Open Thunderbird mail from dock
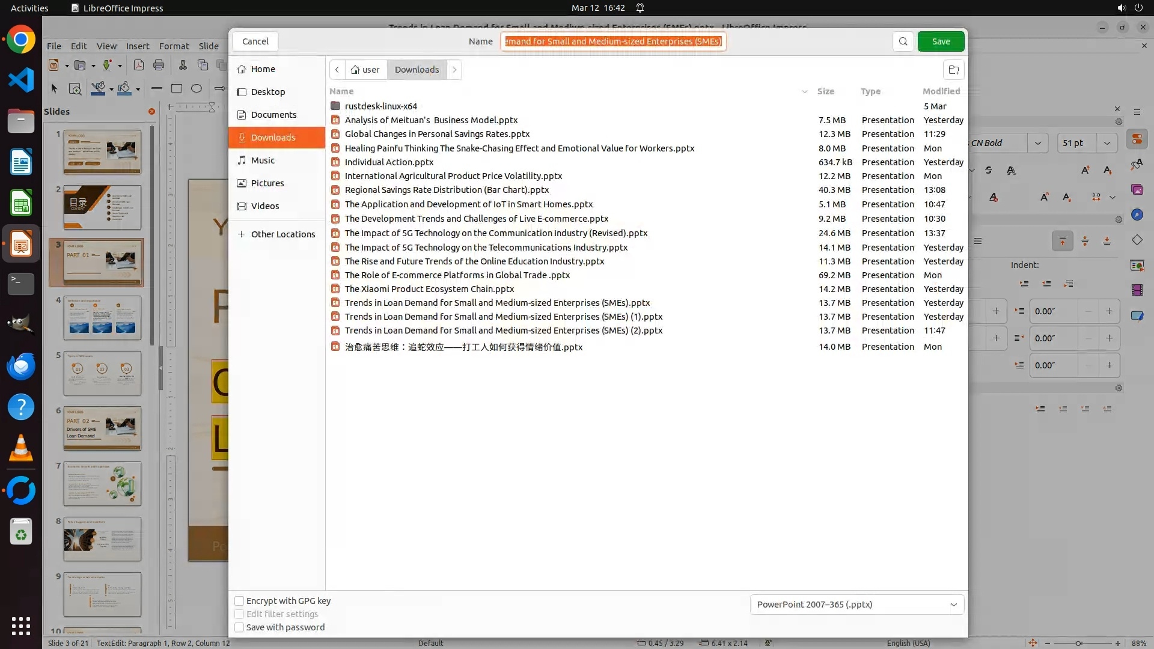 click(x=21, y=366)
